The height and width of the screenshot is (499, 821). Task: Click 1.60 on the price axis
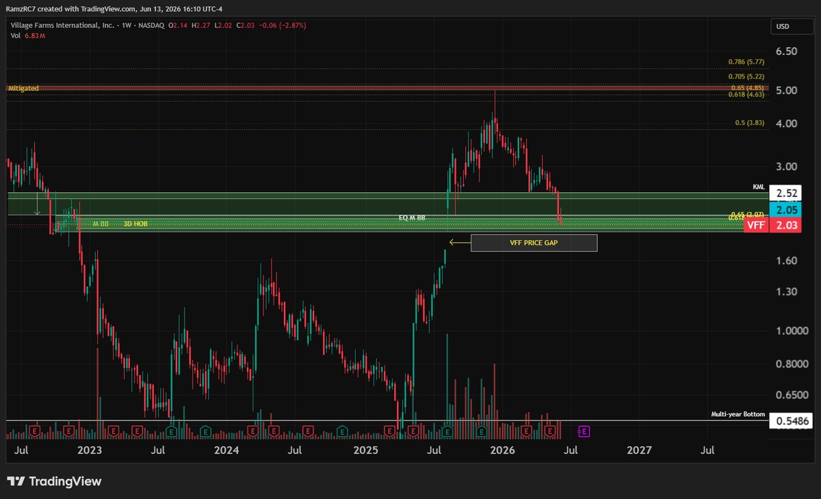(787, 261)
